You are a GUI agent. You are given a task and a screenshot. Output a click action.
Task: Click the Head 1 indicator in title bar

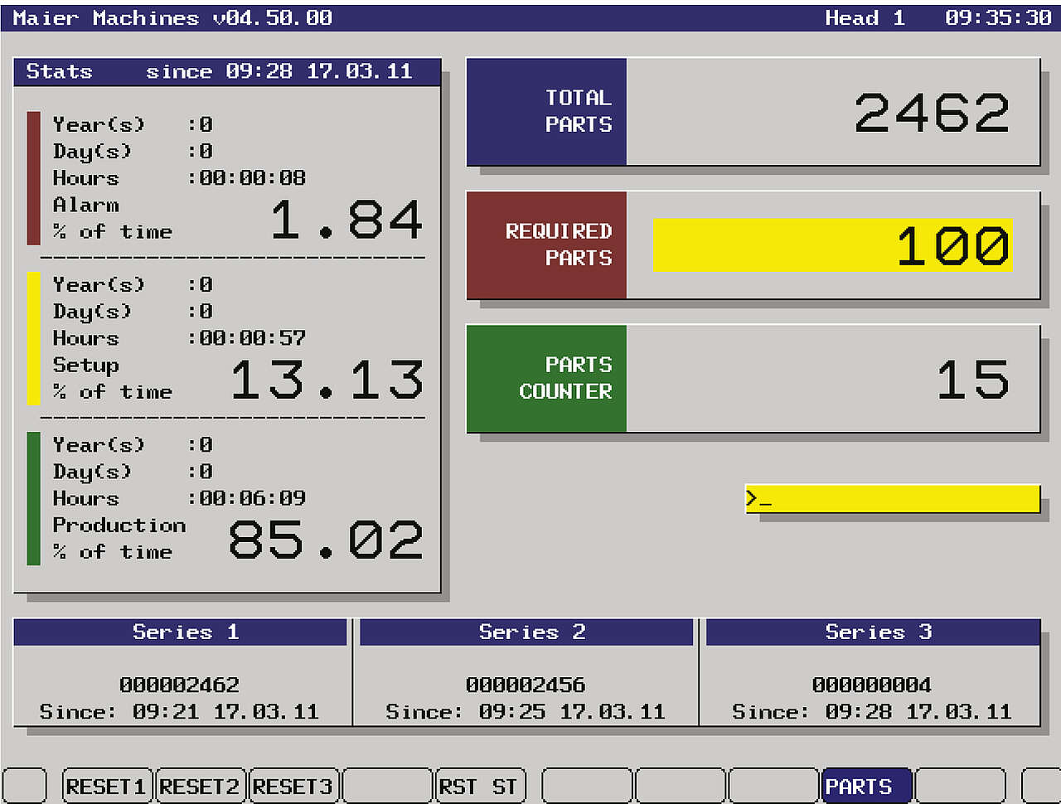pos(865,18)
